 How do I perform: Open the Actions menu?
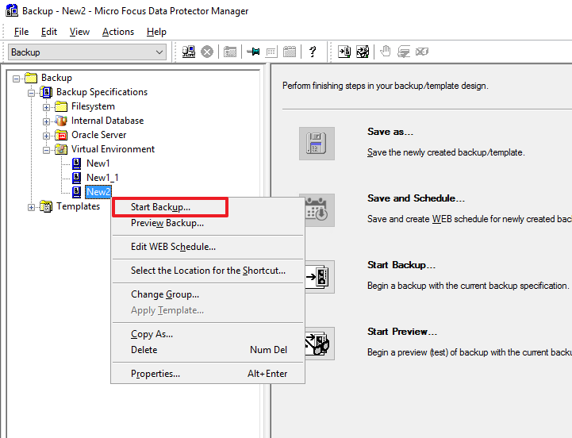point(118,32)
